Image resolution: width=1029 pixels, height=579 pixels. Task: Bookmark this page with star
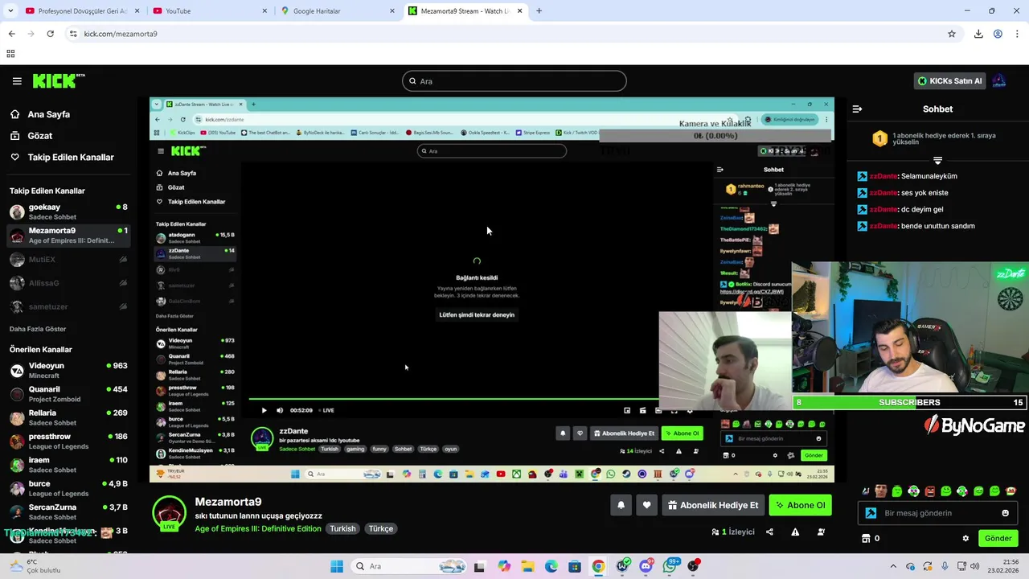952,34
